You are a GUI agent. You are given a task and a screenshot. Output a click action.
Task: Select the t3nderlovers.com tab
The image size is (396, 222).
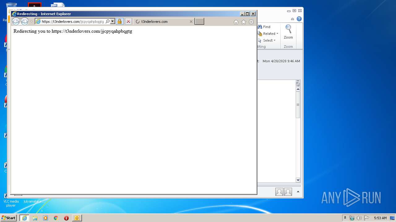point(164,22)
